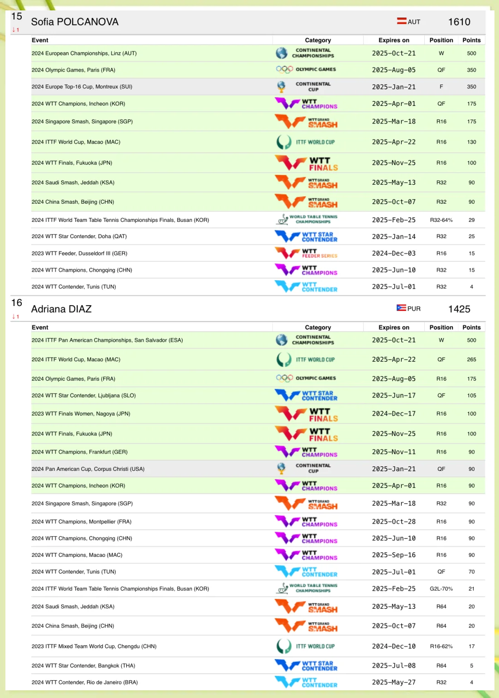This screenshot has width=499, height=698.
Task: Click the Event column header in Polcanova's table
Action: click(x=40, y=40)
